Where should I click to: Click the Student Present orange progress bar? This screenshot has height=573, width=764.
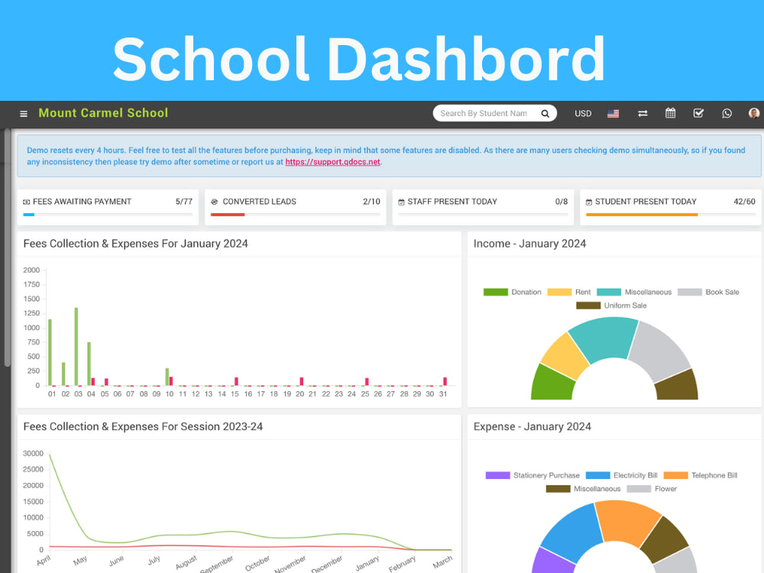[642, 215]
